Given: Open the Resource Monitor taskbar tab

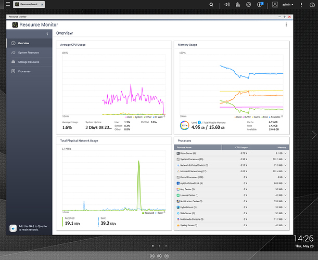Looking at the screenshot, I should pos(29,5).
